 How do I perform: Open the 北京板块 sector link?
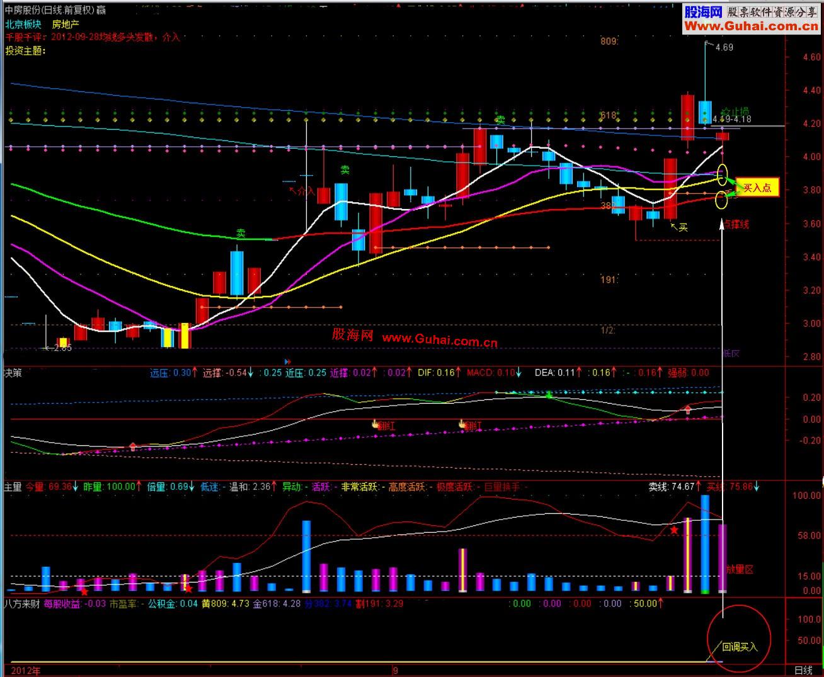point(23,25)
